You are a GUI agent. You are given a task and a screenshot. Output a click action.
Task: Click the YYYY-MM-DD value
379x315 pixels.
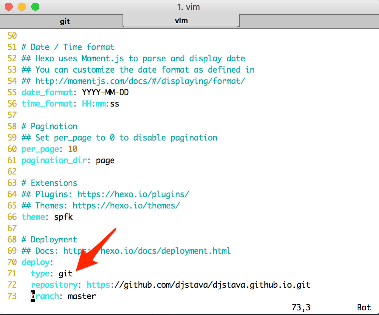(105, 92)
